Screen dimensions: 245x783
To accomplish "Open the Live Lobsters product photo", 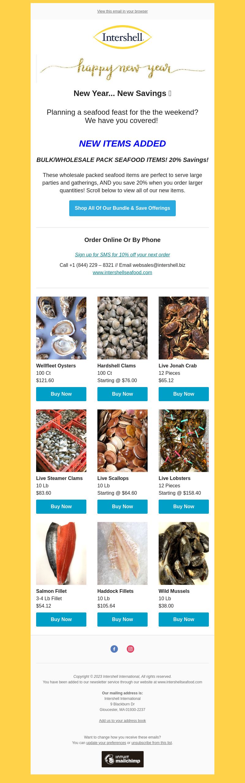I will (x=184, y=441).
